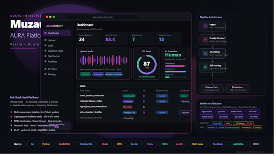
Task: Click the SVI Score 87 gauge
Action: pyautogui.click(x=147, y=65)
